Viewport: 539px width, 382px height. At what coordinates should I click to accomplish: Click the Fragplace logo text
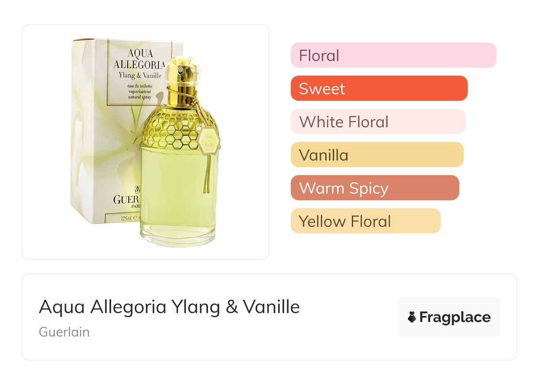(x=455, y=317)
